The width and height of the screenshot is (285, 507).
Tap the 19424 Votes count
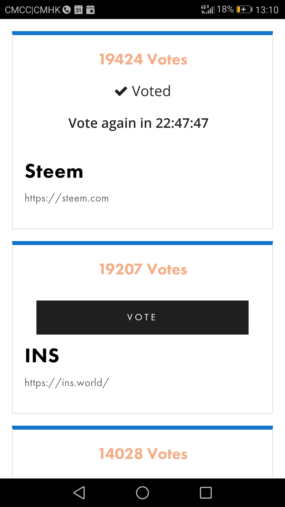click(143, 59)
